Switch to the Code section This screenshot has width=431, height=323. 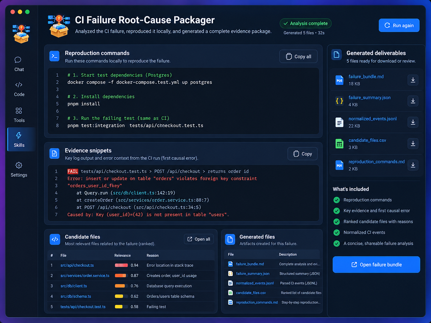19,89
